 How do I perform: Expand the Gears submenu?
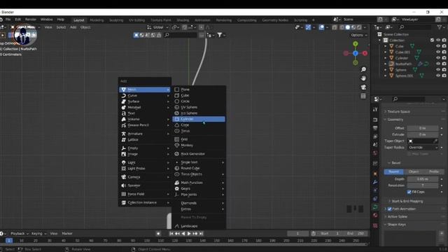199,188
